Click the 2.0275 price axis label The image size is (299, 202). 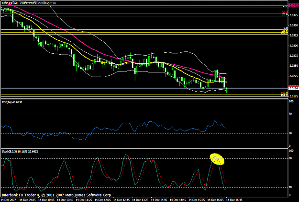point(294,56)
